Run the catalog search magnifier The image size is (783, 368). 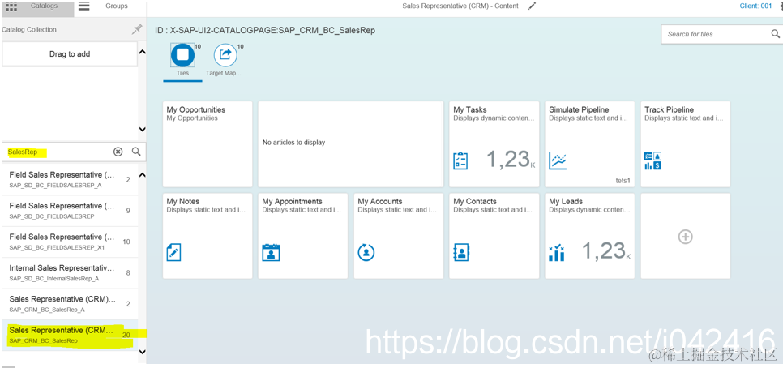(x=136, y=152)
